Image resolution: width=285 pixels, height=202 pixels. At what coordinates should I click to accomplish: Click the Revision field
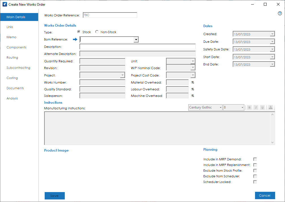tap(102, 68)
